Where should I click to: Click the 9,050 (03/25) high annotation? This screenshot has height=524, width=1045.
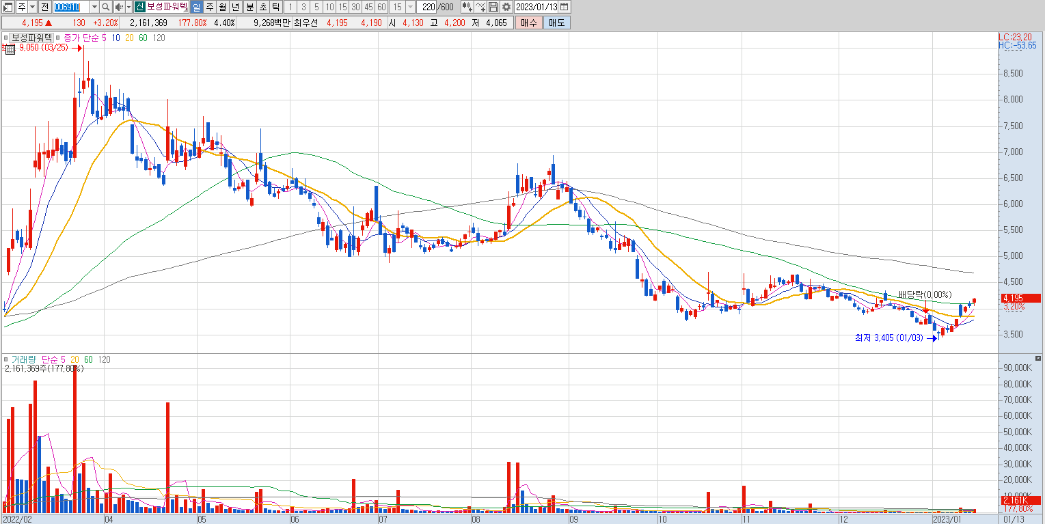tap(42, 48)
